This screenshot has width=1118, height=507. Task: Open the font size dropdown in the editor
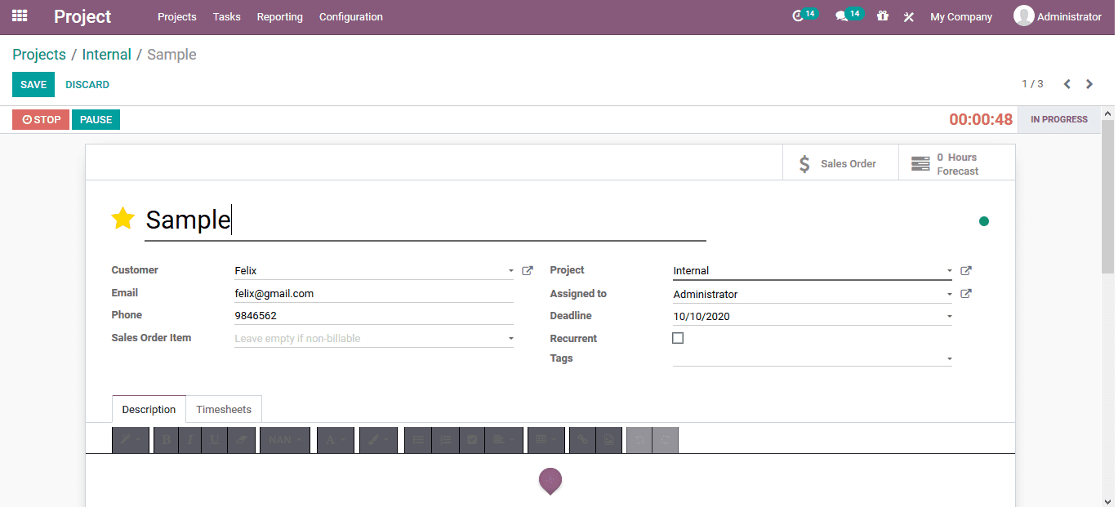[284, 440]
